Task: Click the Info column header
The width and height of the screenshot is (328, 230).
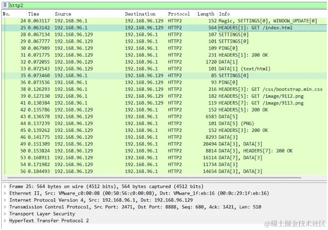Action: 272,14
